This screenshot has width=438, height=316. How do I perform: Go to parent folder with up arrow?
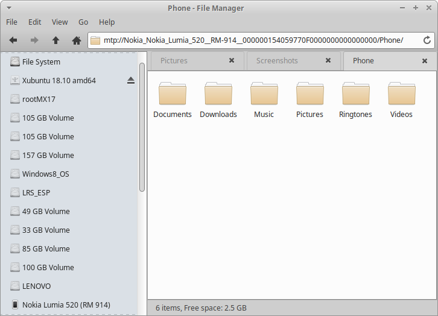pos(56,40)
